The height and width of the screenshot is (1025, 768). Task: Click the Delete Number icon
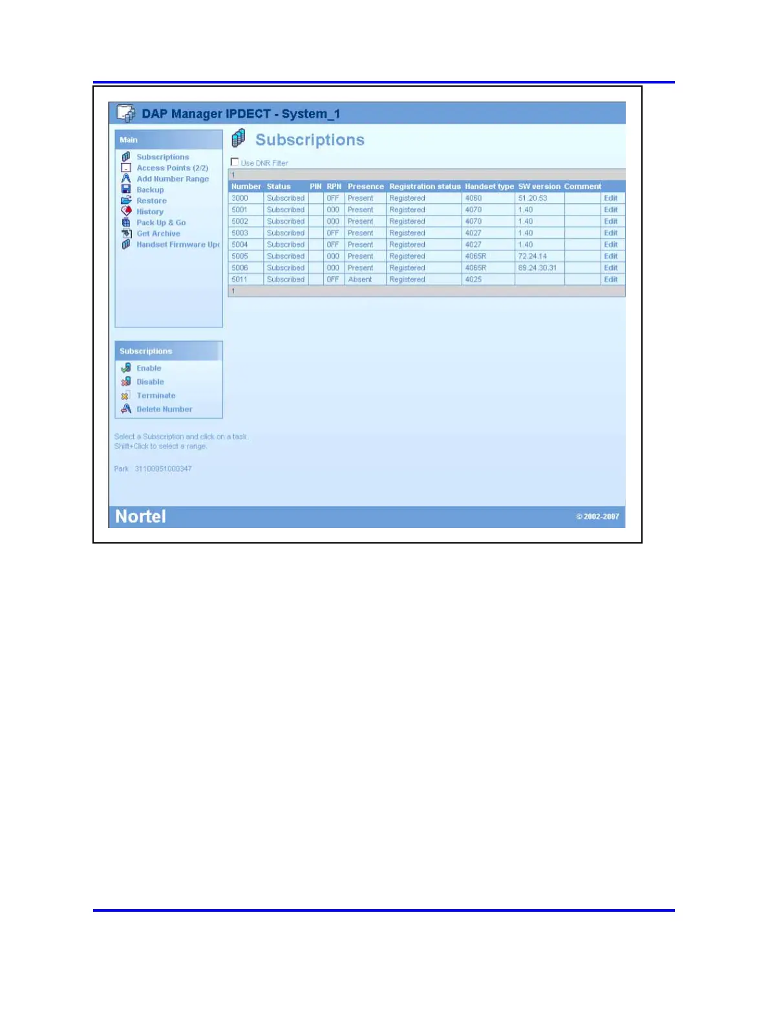point(126,408)
